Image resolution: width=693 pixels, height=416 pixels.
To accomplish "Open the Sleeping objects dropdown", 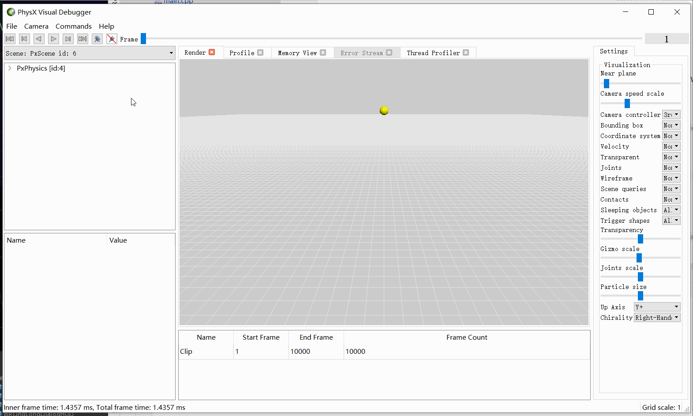I will coord(671,210).
